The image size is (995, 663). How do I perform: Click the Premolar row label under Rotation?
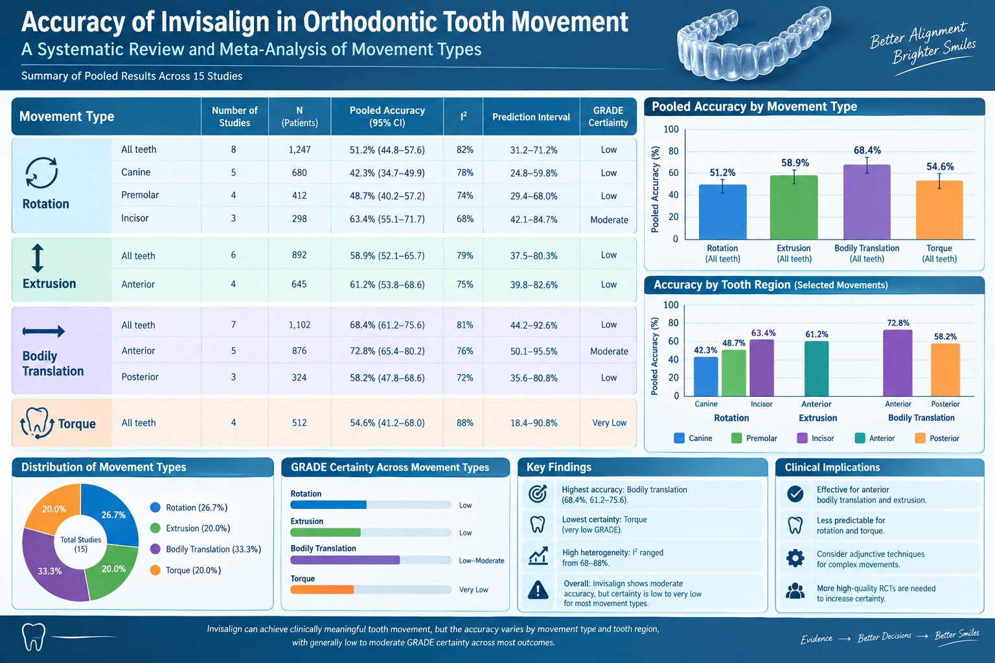click(140, 195)
